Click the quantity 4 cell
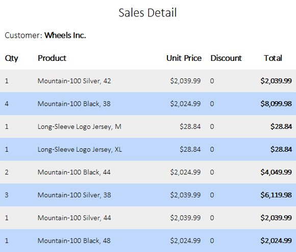The width and height of the screenshot is (296, 252). 7,104
